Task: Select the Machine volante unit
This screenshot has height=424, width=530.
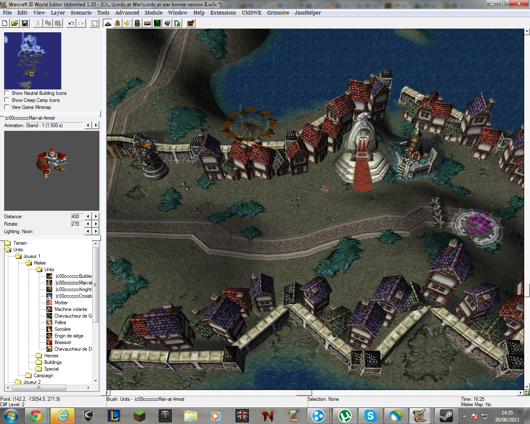Action: 71,309
